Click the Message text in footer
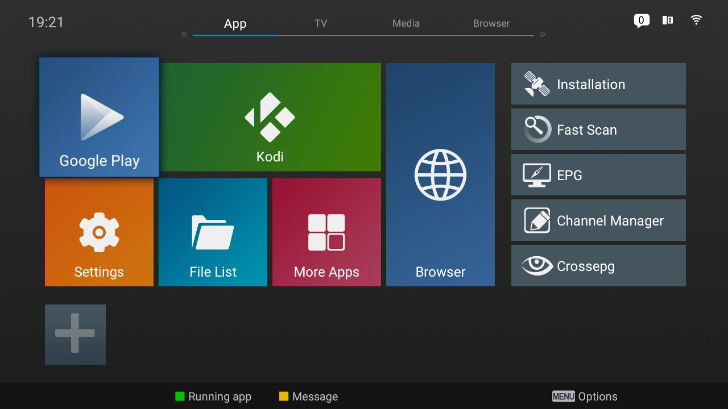The height and width of the screenshot is (409, 728). pos(315,397)
